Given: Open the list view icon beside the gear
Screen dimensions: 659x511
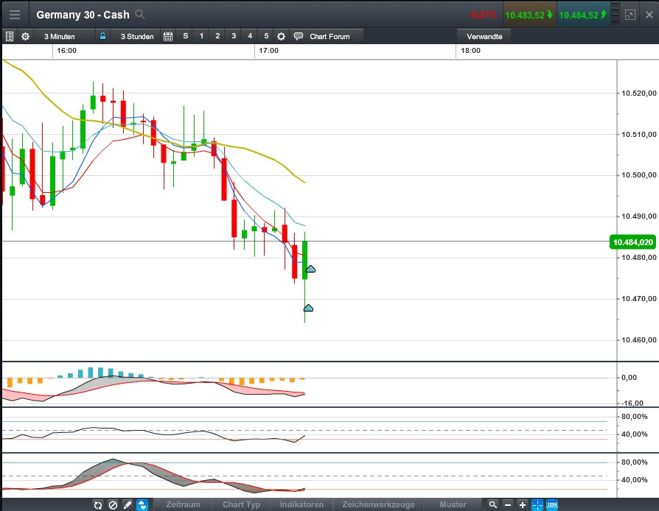Looking at the screenshot, I should point(9,35).
